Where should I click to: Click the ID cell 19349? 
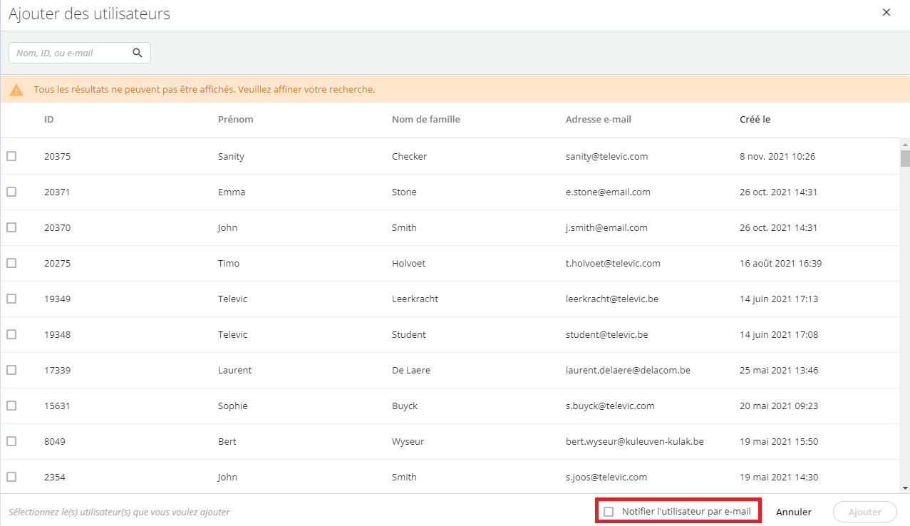tap(57, 299)
